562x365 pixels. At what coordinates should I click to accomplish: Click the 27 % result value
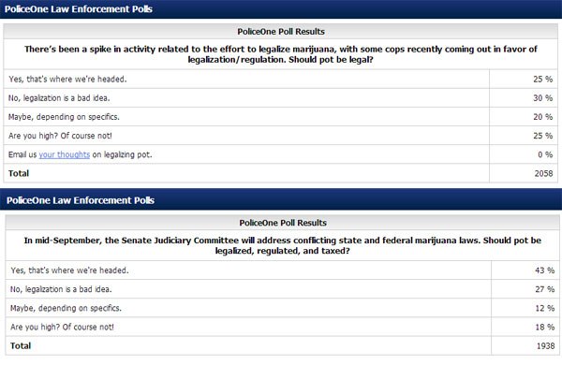(544, 289)
